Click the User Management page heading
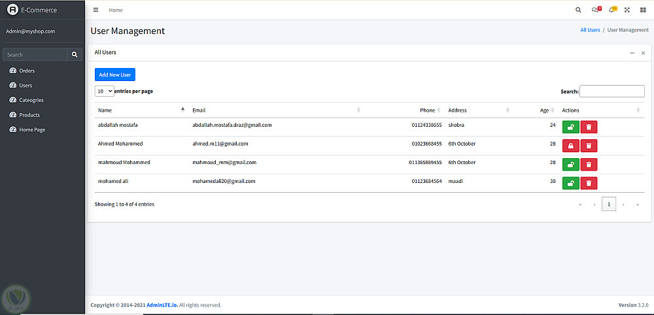Screen dimensions: 654x315 [x=128, y=31]
